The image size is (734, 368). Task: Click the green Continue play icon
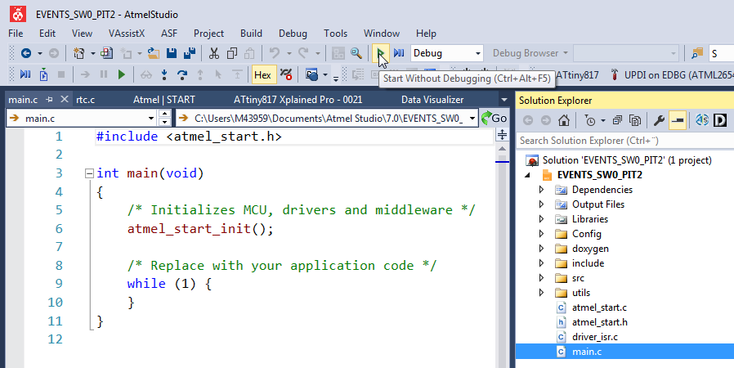(122, 74)
